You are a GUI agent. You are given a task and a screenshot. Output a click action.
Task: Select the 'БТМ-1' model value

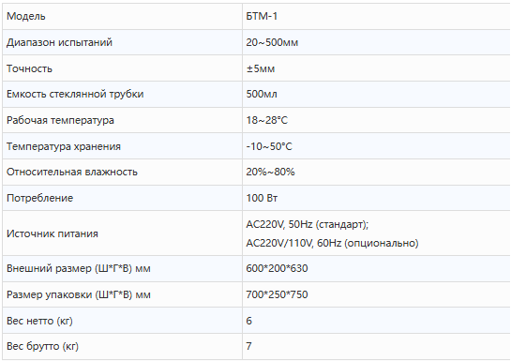click(x=262, y=16)
